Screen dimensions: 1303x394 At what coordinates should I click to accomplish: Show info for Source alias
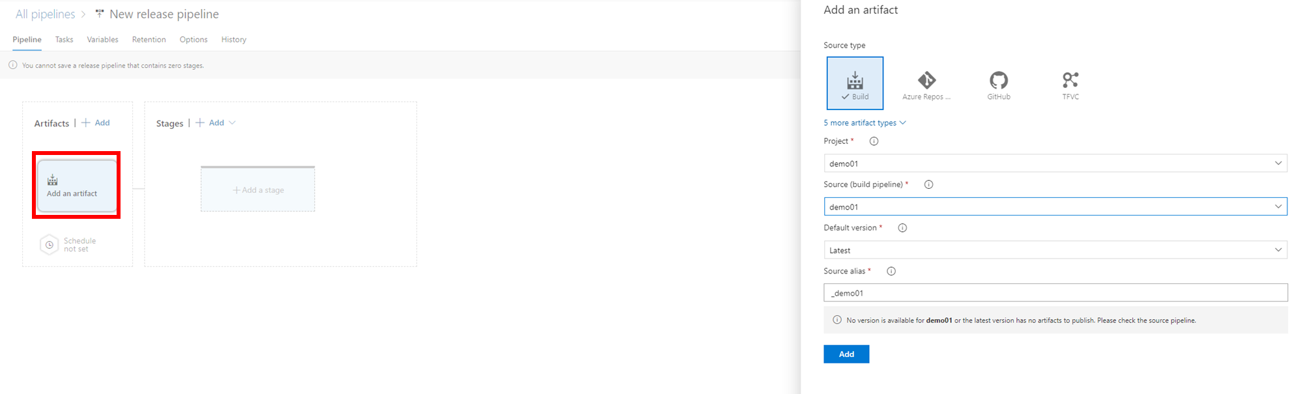pyautogui.click(x=891, y=272)
